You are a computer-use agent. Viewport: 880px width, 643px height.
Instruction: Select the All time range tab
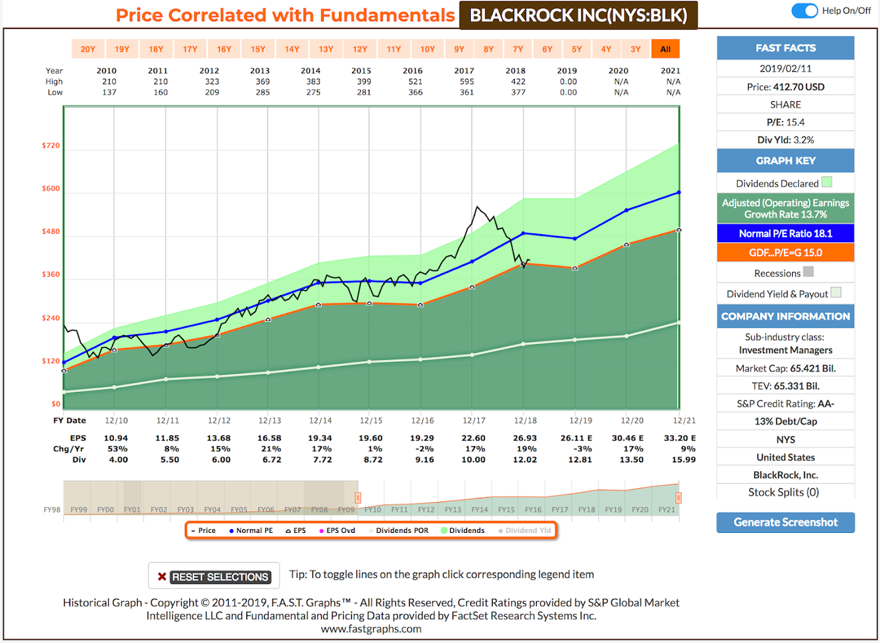(666, 49)
